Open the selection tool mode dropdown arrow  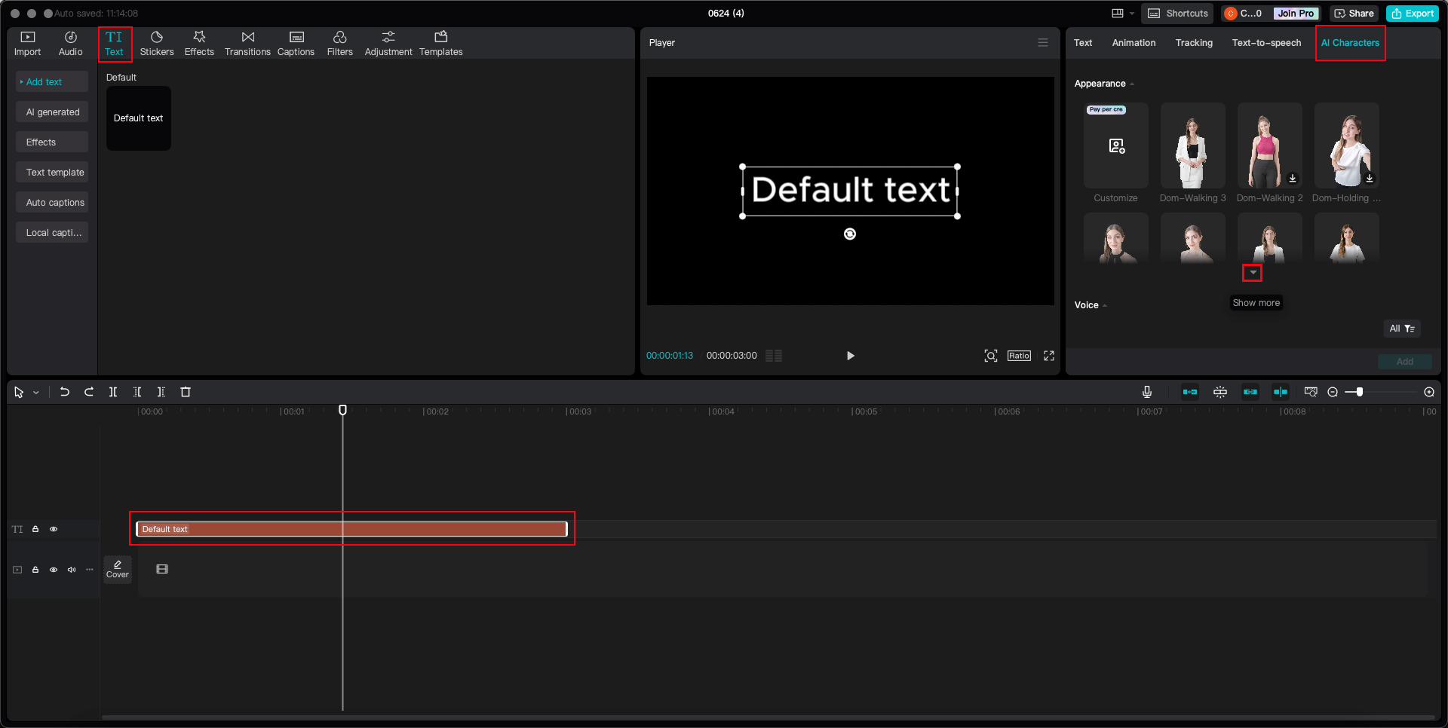click(x=36, y=393)
